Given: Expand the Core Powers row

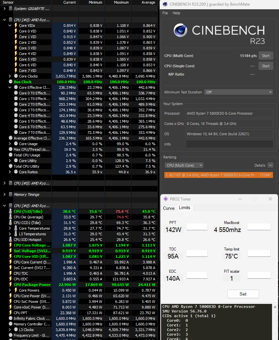Looking at the screenshot, I should (10, 290).
